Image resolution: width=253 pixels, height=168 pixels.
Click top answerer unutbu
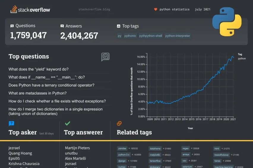coord(71,153)
